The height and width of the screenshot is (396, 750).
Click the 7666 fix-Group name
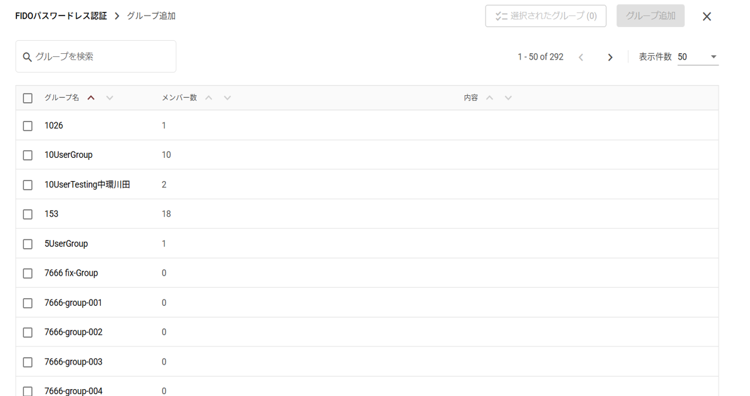[71, 273]
